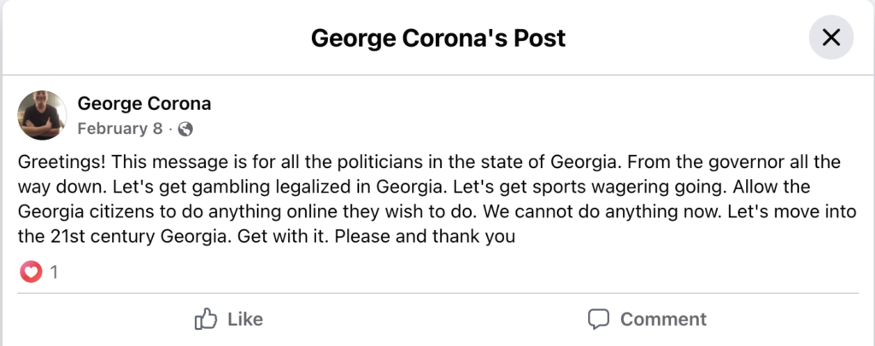This screenshot has height=346, width=875.
Task: Close the George Corona's Post dialog
Action: click(831, 38)
